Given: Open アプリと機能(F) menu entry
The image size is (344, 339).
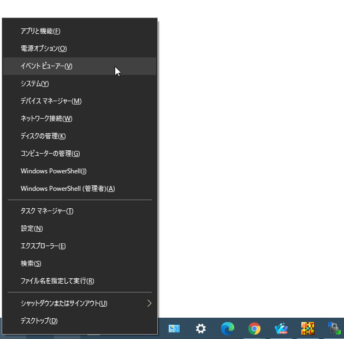Looking at the screenshot, I should pos(80,31).
